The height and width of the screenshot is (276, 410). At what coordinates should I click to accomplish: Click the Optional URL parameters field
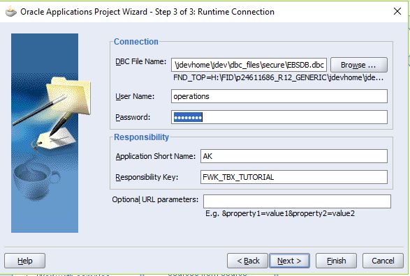(297, 201)
